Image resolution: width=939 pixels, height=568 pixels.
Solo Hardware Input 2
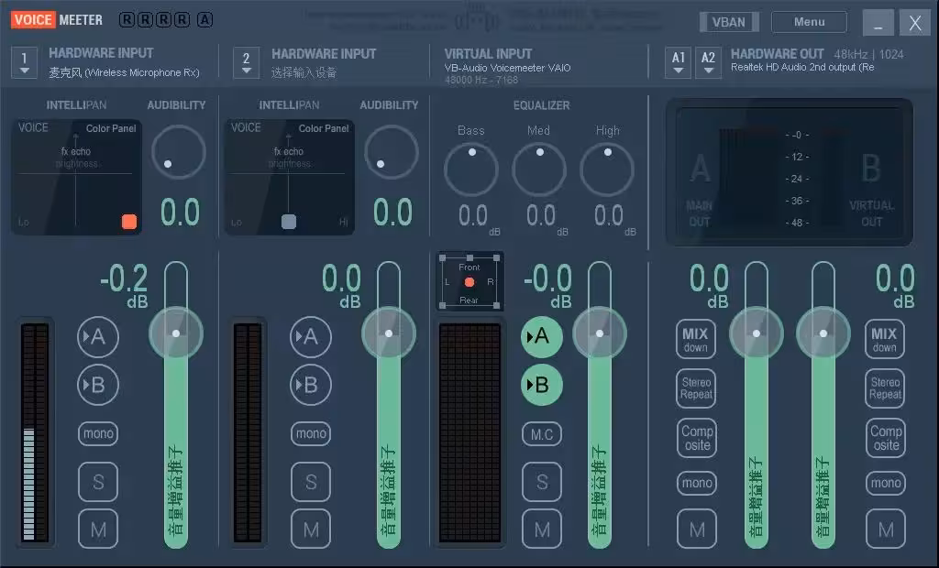pos(311,482)
